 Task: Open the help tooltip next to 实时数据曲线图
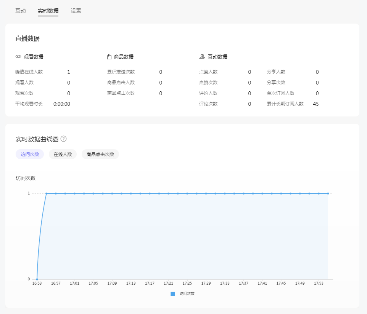(64, 139)
